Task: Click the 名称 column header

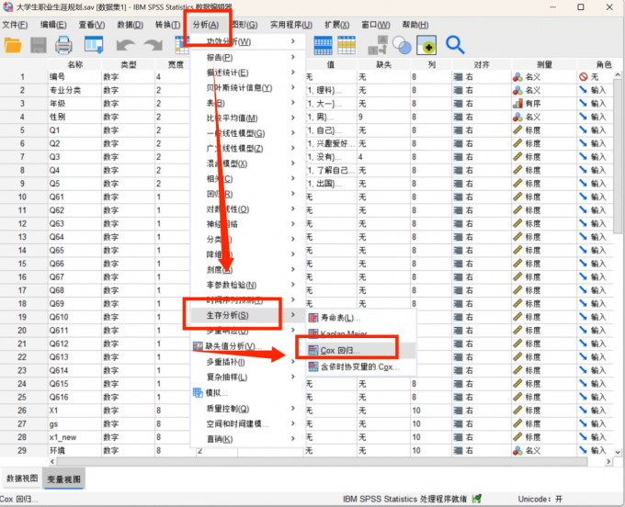Action: click(x=75, y=64)
